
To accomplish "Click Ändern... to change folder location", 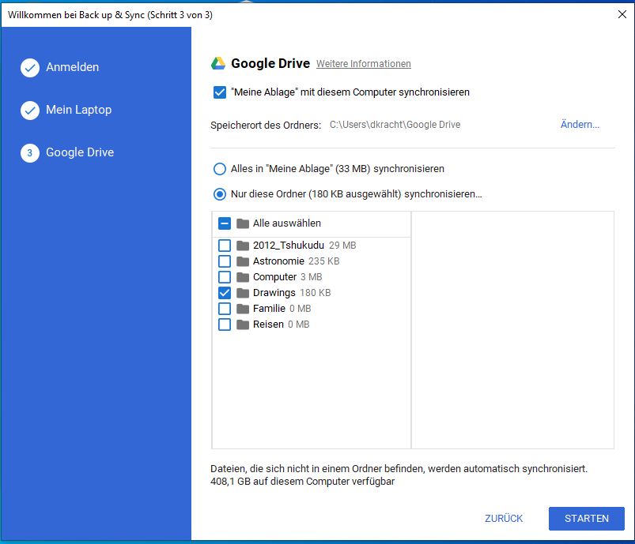I will pos(580,125).
